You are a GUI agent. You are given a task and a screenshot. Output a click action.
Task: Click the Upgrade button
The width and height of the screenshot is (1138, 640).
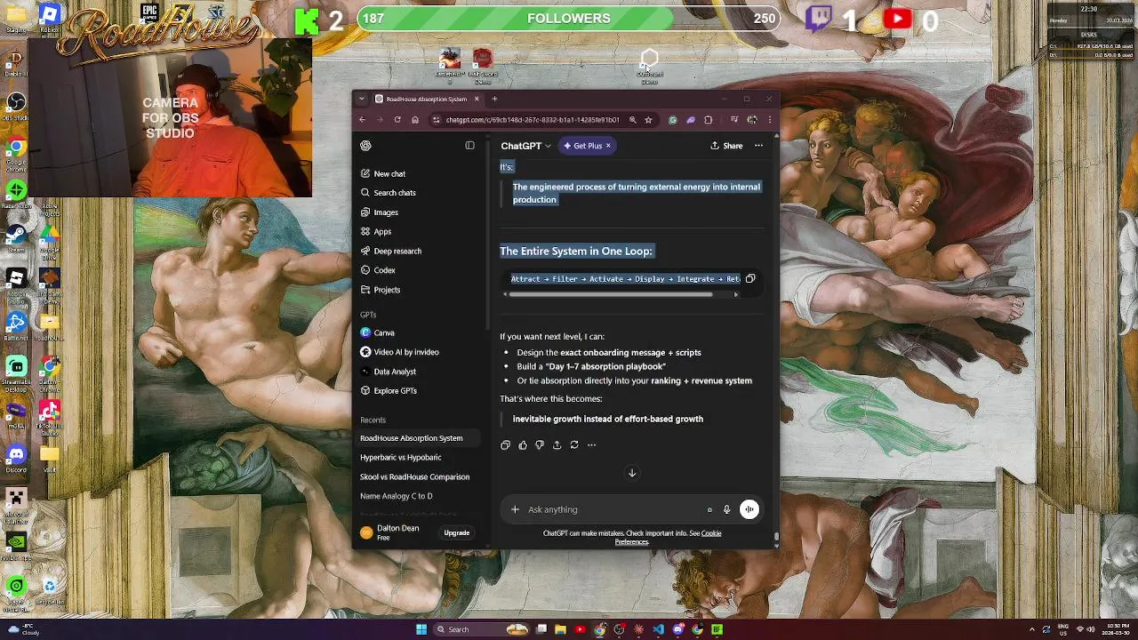tap(457, 532)
